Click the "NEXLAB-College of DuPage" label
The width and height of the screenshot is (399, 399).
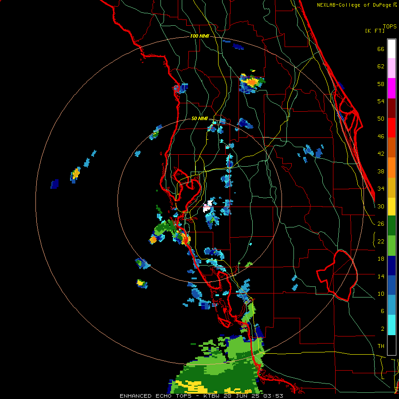click(355, 5)
